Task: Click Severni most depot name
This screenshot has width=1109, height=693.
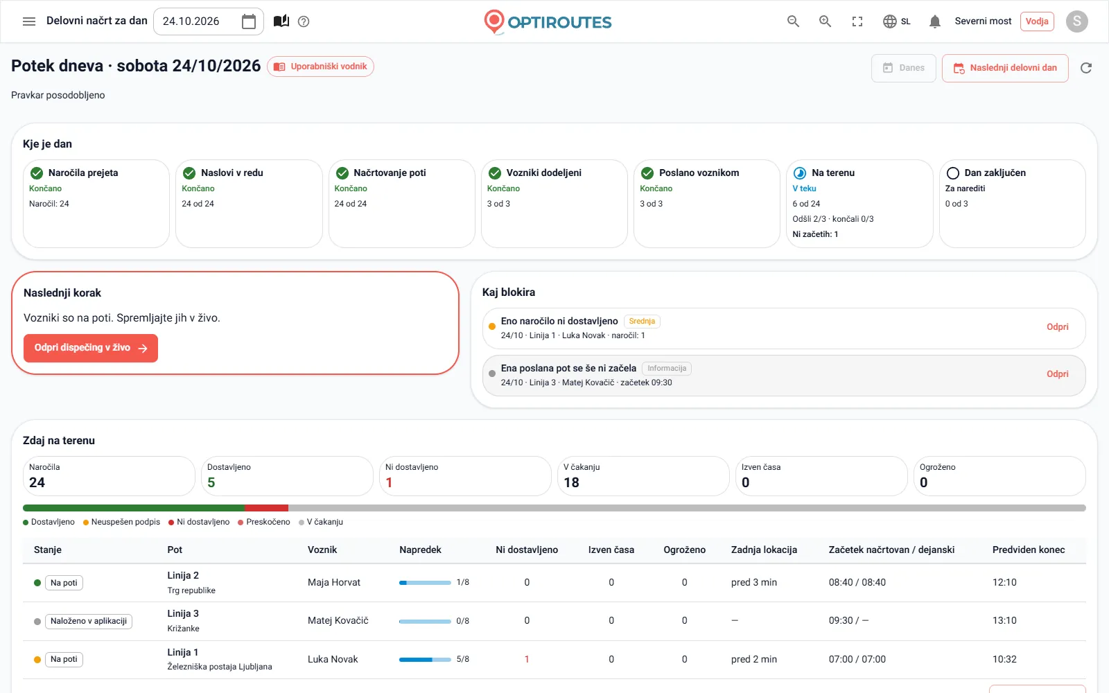Action: pyautogui.click(x=983, y=21)
